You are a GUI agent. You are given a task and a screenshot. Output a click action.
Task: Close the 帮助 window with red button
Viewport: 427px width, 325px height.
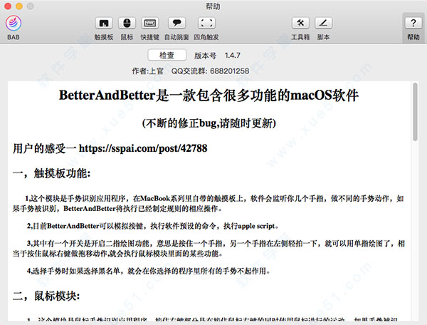8,6
